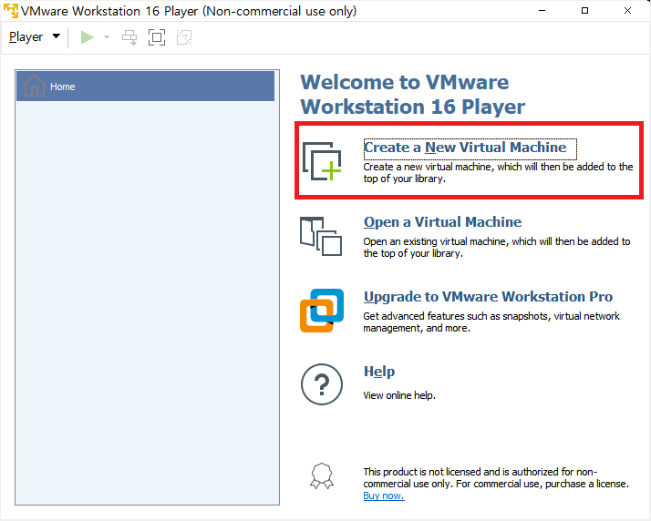Screen dimensions: 651x521
Task: Open the Help link
Action: point(379,372)
